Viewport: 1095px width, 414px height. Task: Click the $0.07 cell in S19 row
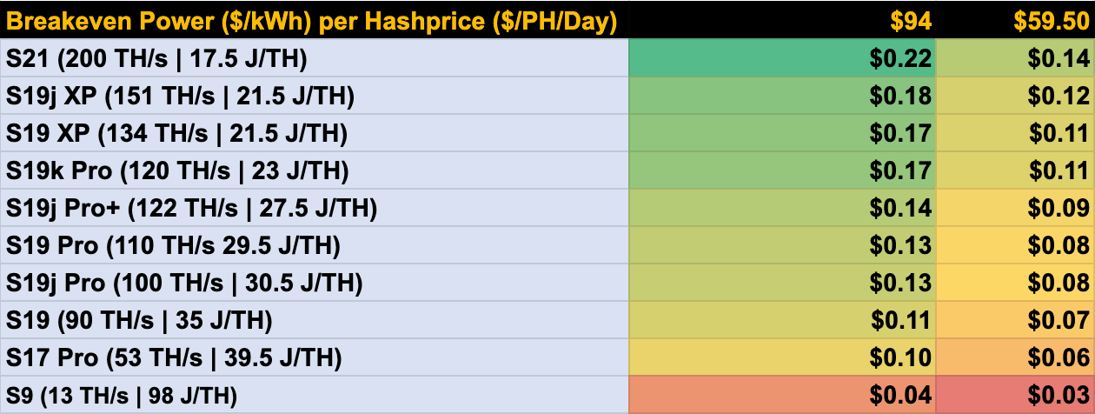[x=1015, y=320]
